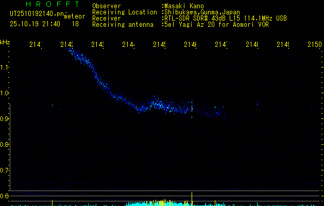324x206 pixels.
Task: Click the 0.8 frequency axis tick
Action: tap(5, 145)
